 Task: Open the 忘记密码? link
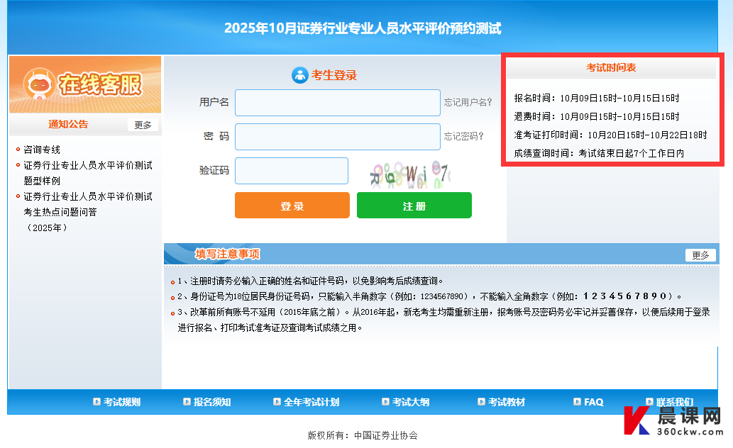(463, 136)
